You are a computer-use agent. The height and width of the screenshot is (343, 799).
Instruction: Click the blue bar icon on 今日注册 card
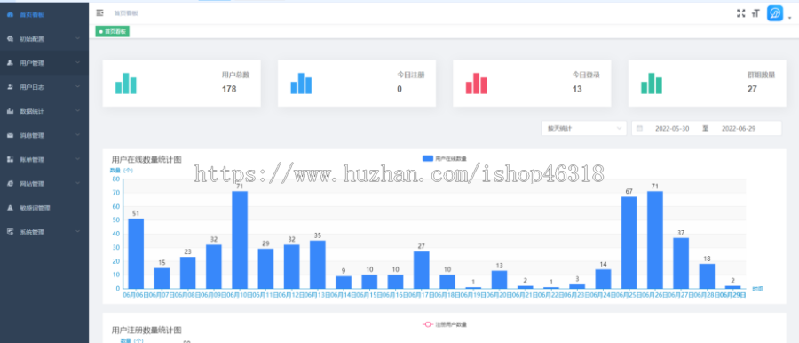[x=301, y=84]
